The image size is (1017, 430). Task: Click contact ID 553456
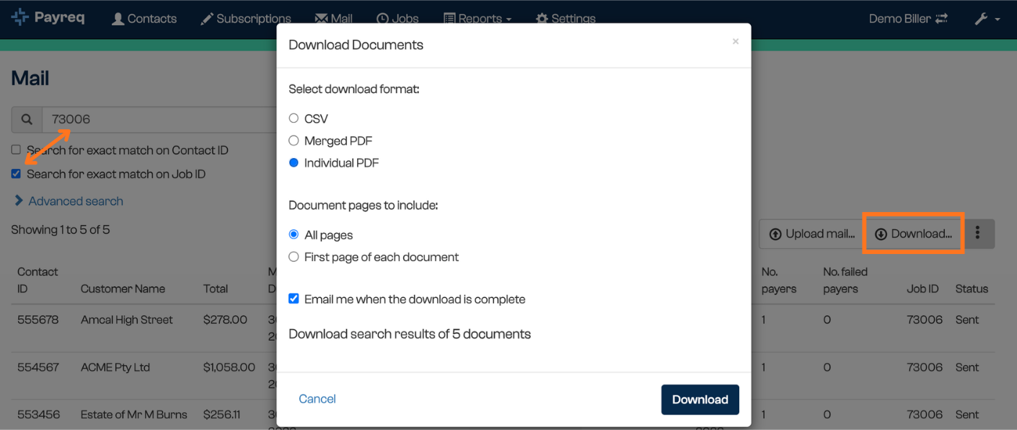[38, 415]
